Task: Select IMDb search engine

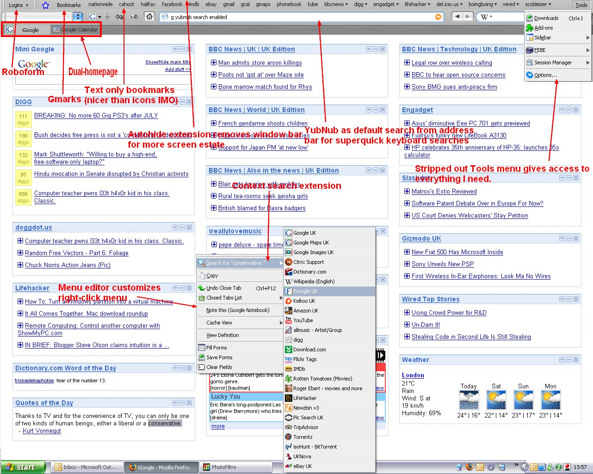Action: click(329, 369)
